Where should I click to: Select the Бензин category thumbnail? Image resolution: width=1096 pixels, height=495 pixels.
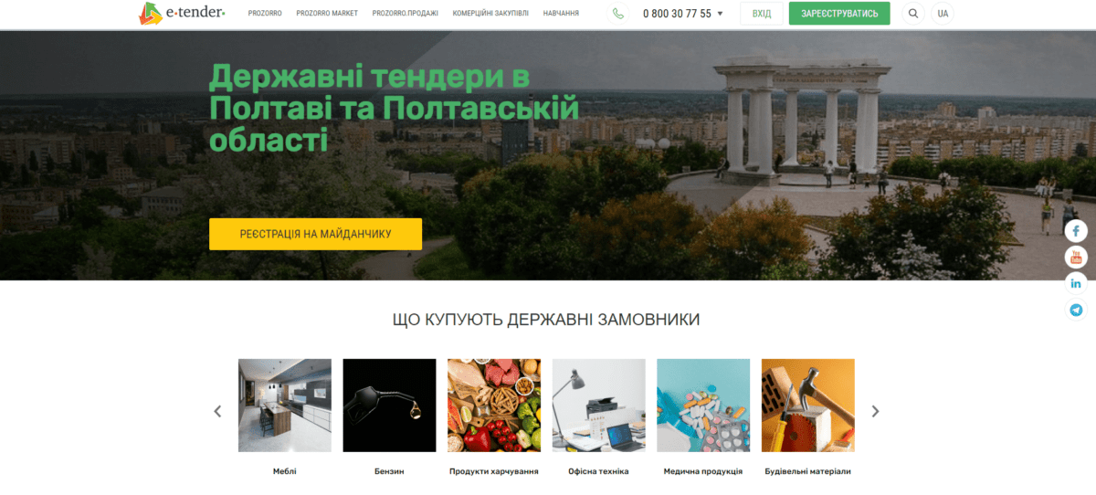click(x=389, y=405)
